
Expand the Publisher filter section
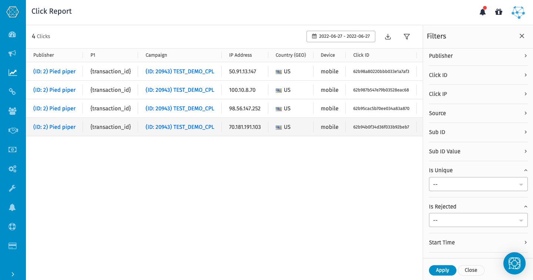coord(478,56)
